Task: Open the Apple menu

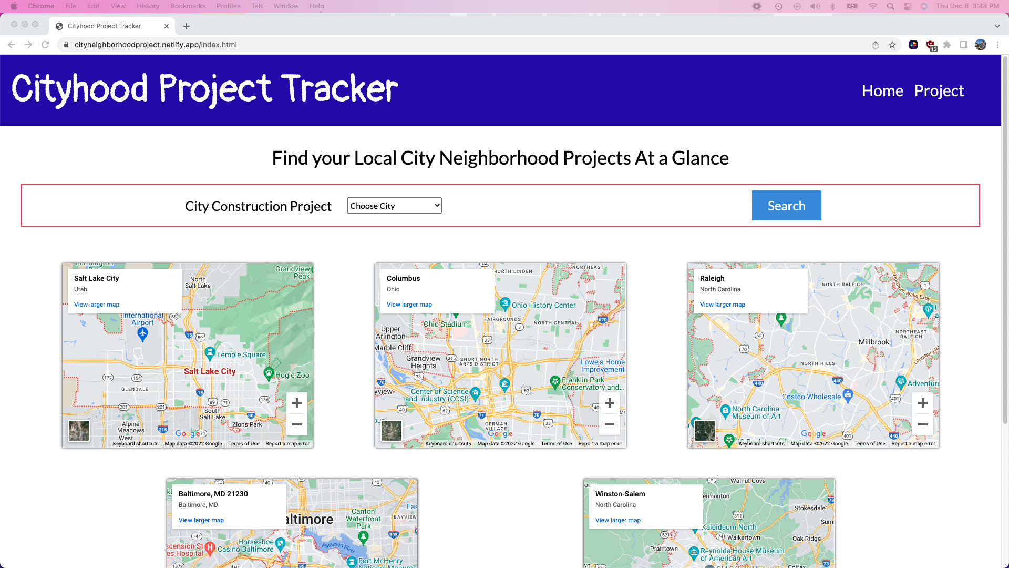Action: (x=14, y=6)
